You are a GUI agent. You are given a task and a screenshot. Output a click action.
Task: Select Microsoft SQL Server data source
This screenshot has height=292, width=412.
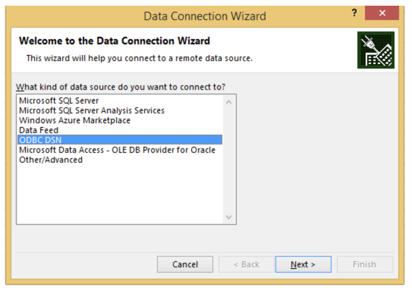[x=59, y=101]
